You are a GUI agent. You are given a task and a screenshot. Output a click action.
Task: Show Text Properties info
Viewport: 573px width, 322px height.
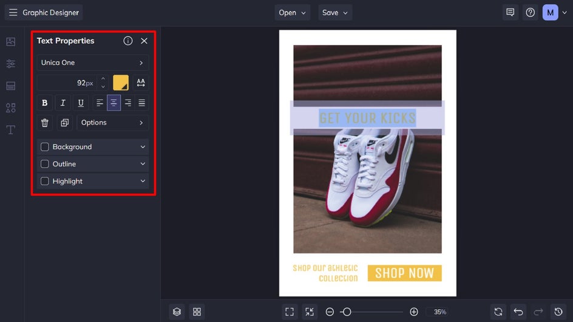tap(127, 41)
